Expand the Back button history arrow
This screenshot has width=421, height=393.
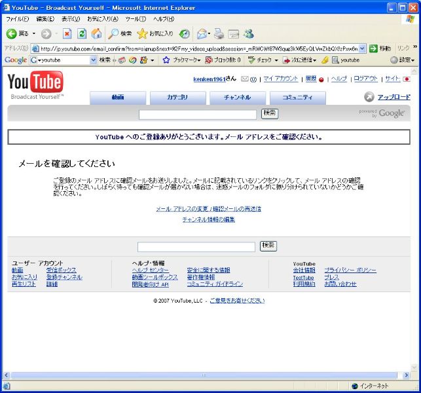33,33
